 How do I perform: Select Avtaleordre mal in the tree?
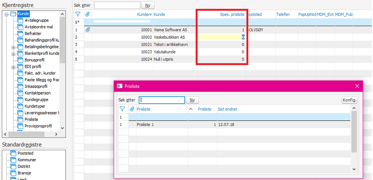[38, 27]
